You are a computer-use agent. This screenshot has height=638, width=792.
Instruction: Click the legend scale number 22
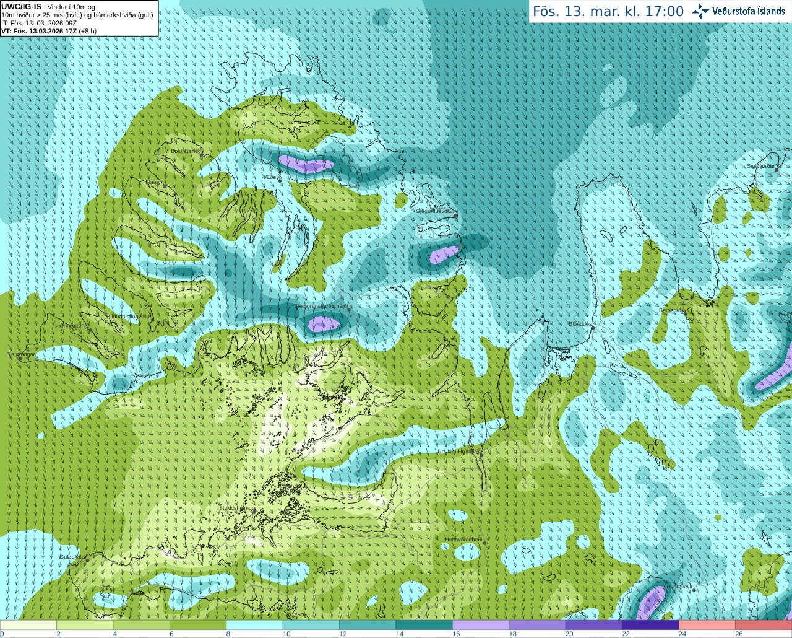pyautogui.click(x=626, y=634)
